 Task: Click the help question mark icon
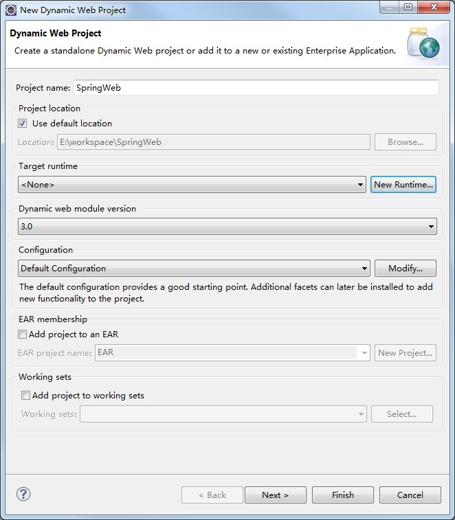pos(23,494)
